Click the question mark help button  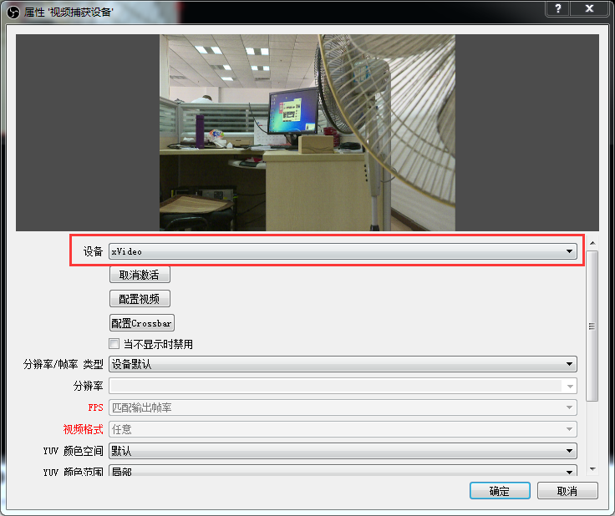(x=557, y=8)
